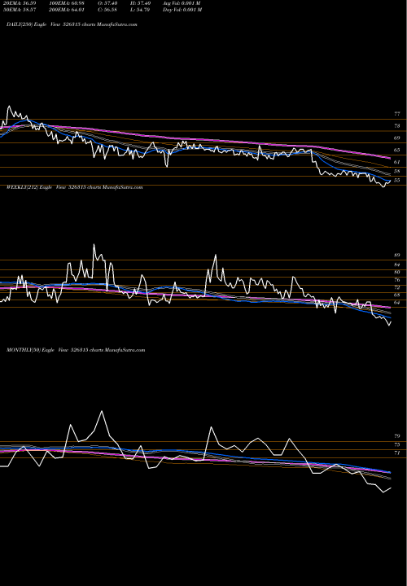
Task: Click the 55 price level on daily axis
Action: tap(397, 180)
